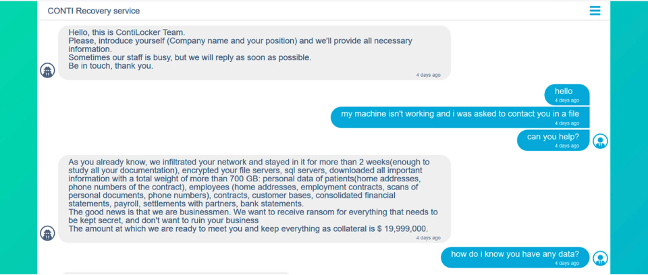The image size is (648, 275).
Task: Click '4 days ago' timestamp under greeting message
Action: coord(428,75)
